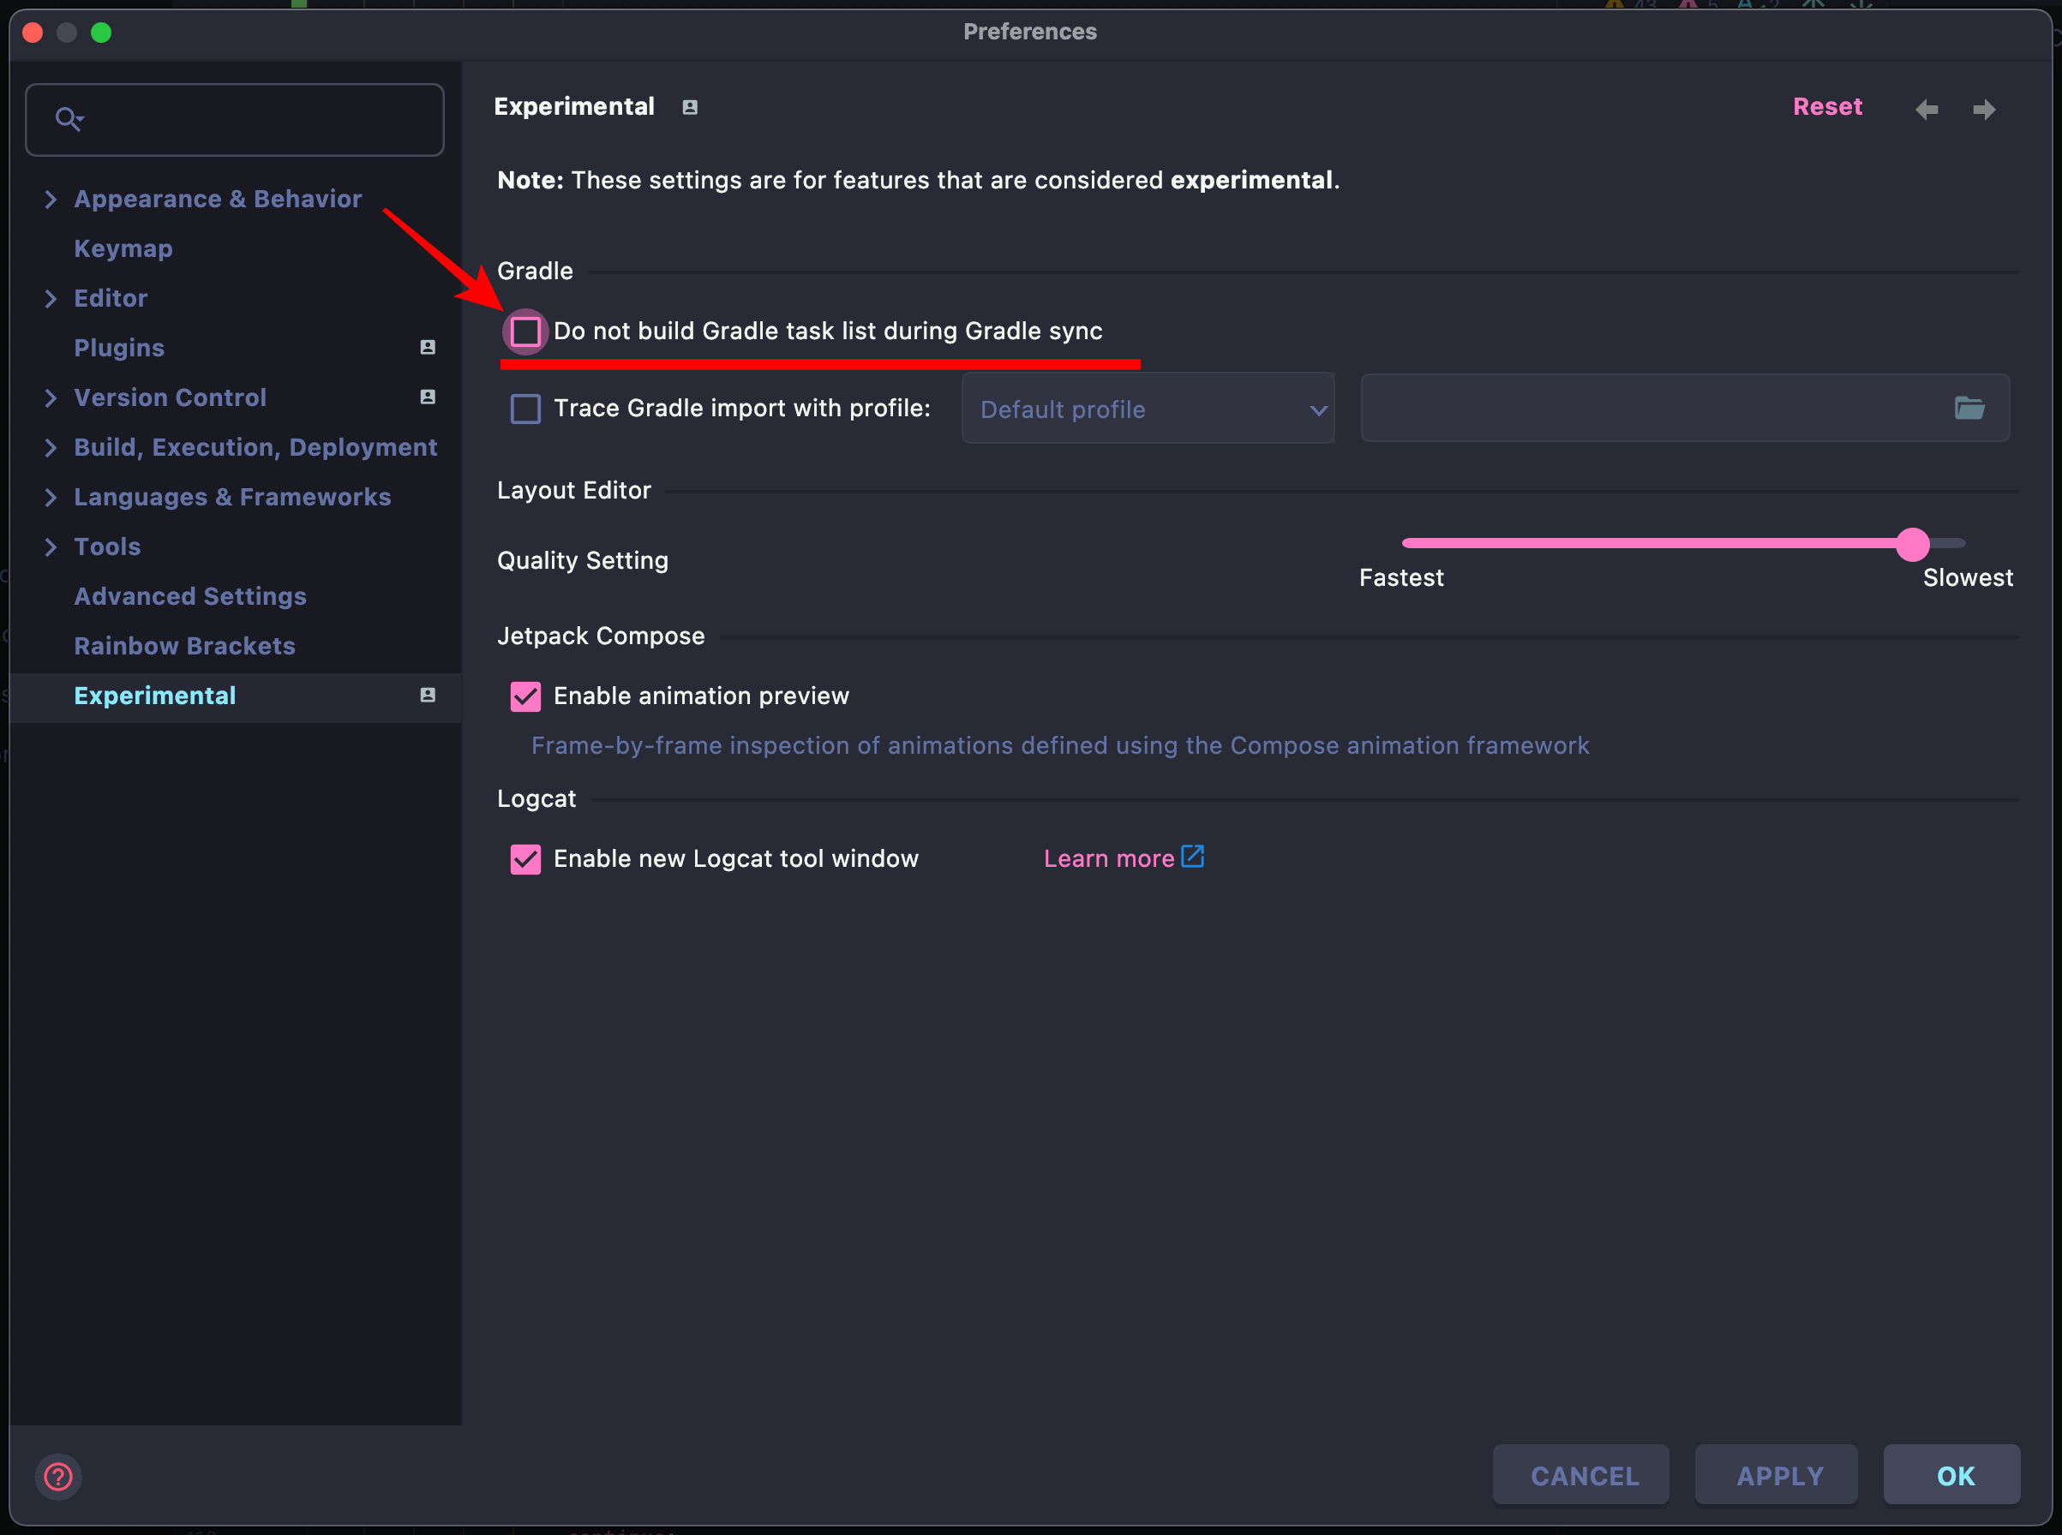Uncheck Enable new Logcat tool window

pos(525,858)
